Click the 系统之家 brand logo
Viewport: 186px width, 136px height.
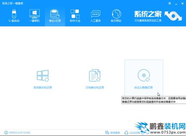pyautogui.click(x=158, y=16)
